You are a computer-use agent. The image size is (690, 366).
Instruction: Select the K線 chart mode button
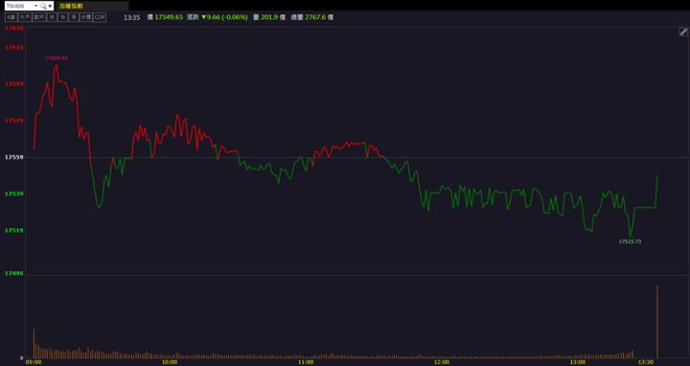11,17
